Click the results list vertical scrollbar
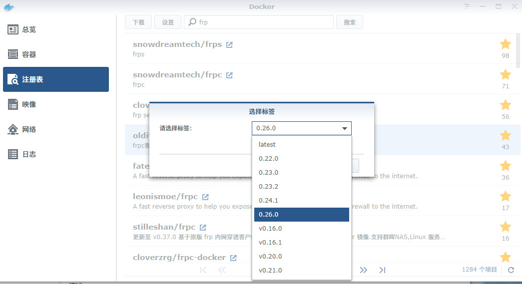 pyautogui.click(x=518, y=50)
